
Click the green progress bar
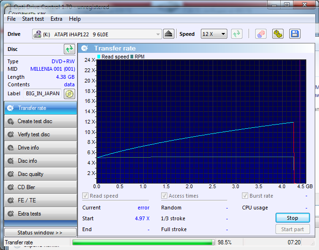(143, 242)
